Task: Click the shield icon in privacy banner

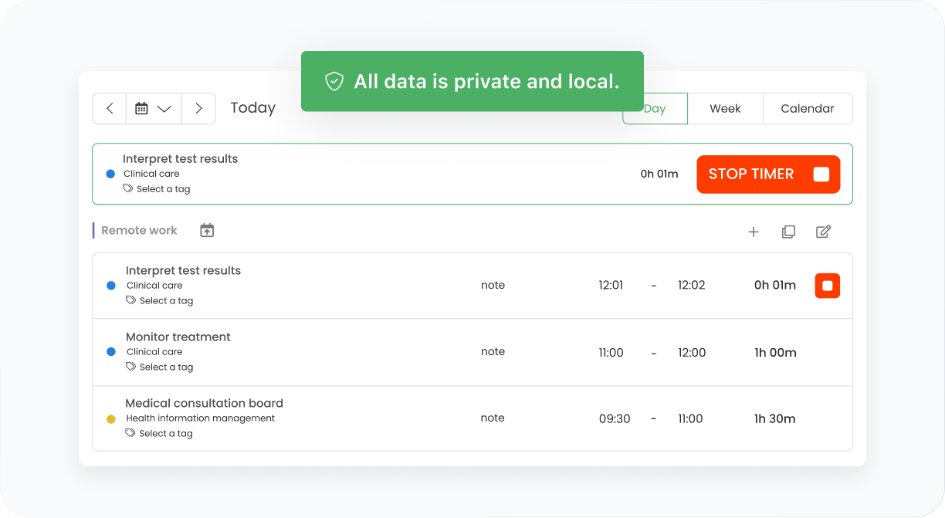Action: pyautogui.click(x=334, y=82)
